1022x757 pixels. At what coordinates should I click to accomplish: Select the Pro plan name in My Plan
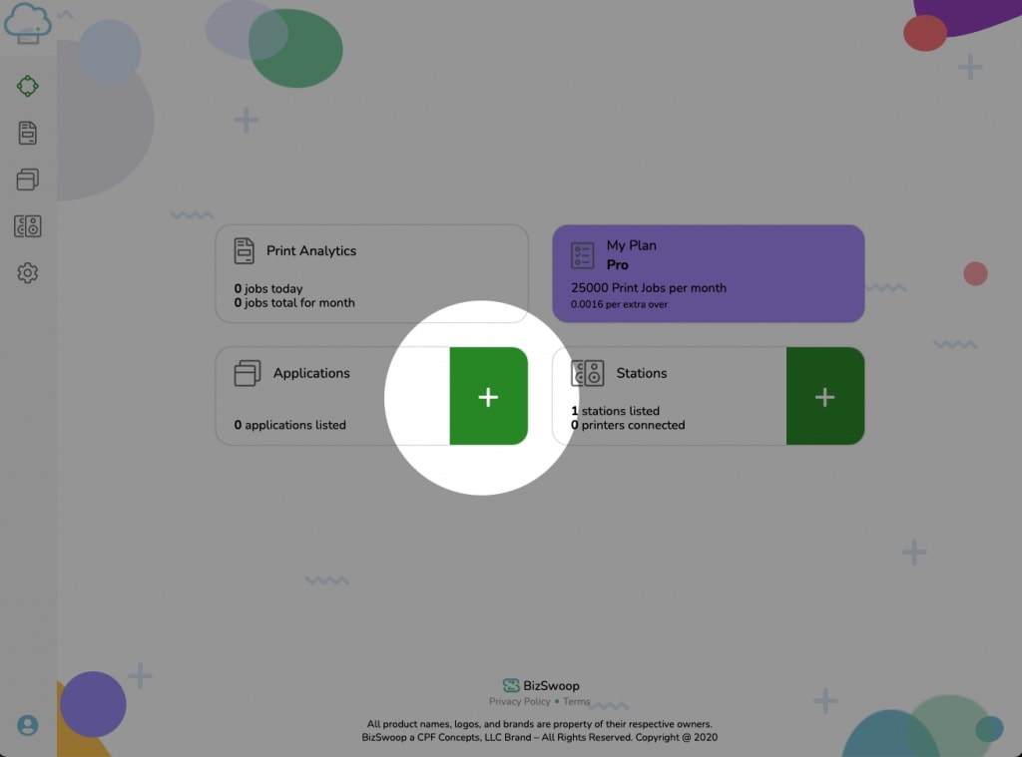(x=618, y=265)
